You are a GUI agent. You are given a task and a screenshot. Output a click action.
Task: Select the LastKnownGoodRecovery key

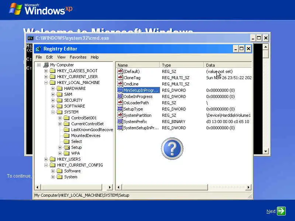tap(92, 130)
